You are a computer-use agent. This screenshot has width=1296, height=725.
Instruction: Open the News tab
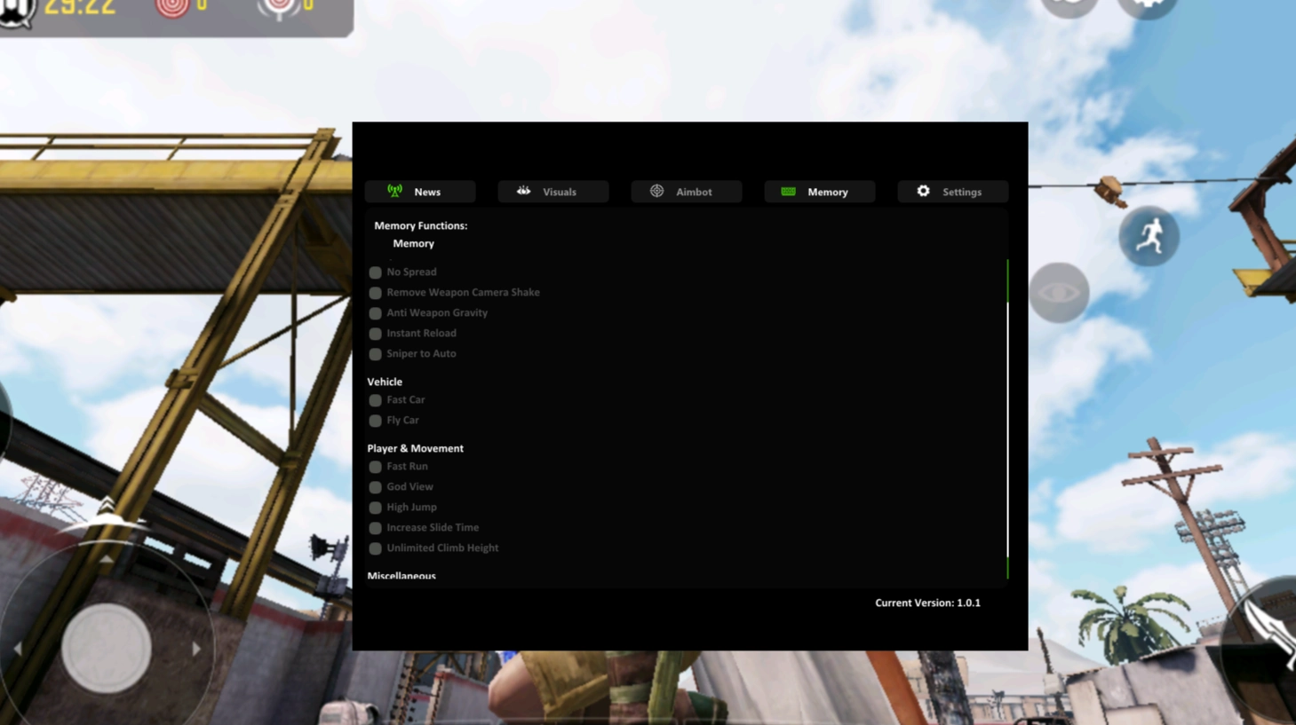click(x=420, y=192)
